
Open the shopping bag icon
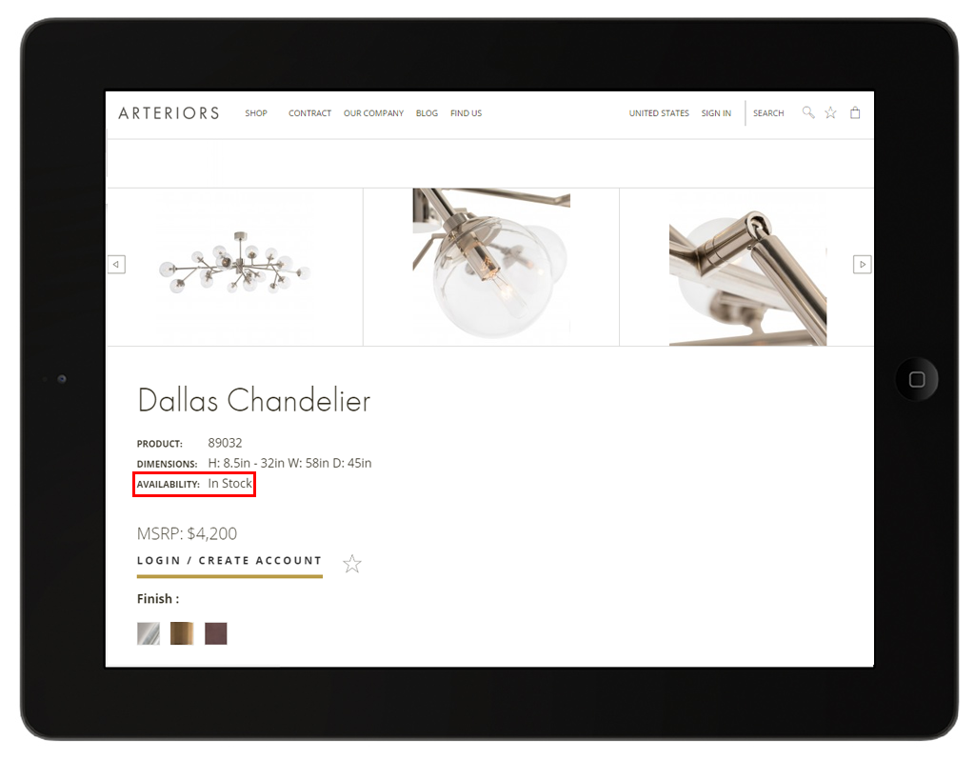pyautogui.click(x=855, y=112)
